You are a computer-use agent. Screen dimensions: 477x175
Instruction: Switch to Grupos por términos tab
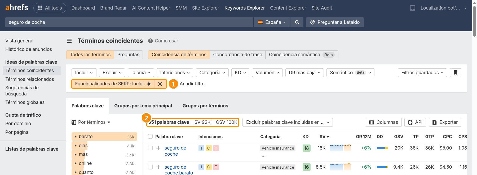pos(205,106)
